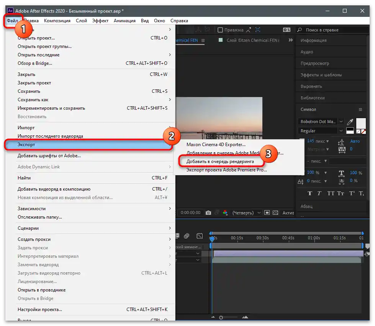
Task: Open the Композиция menu
Action: 57,21
